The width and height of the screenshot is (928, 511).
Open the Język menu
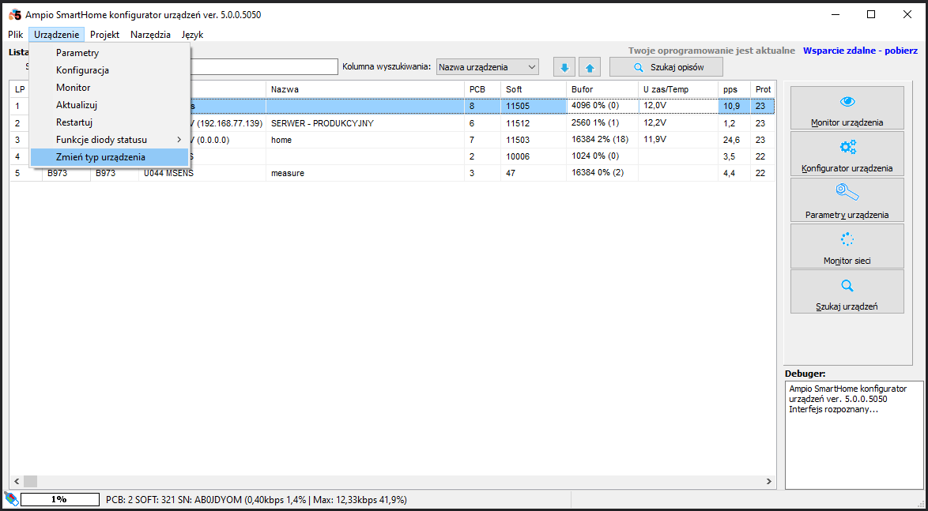coord(192,35)
